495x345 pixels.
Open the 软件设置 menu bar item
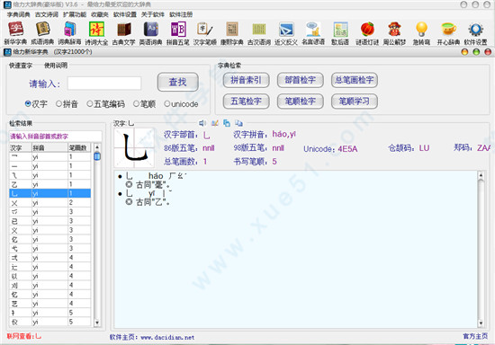125,14
